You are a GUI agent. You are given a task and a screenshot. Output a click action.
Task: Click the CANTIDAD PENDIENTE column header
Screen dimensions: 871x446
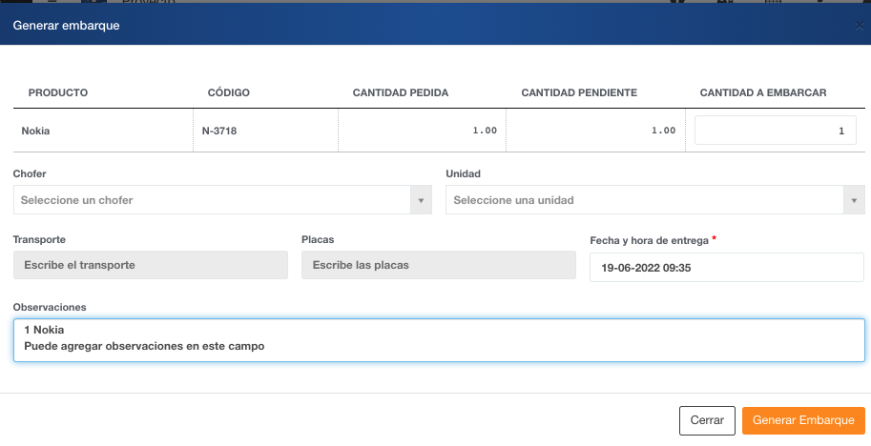coord(579,92)
